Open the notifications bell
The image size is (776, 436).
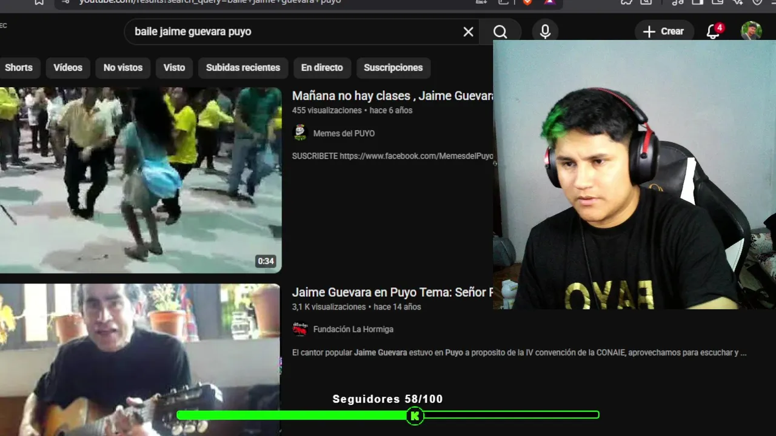click(714, 31)
